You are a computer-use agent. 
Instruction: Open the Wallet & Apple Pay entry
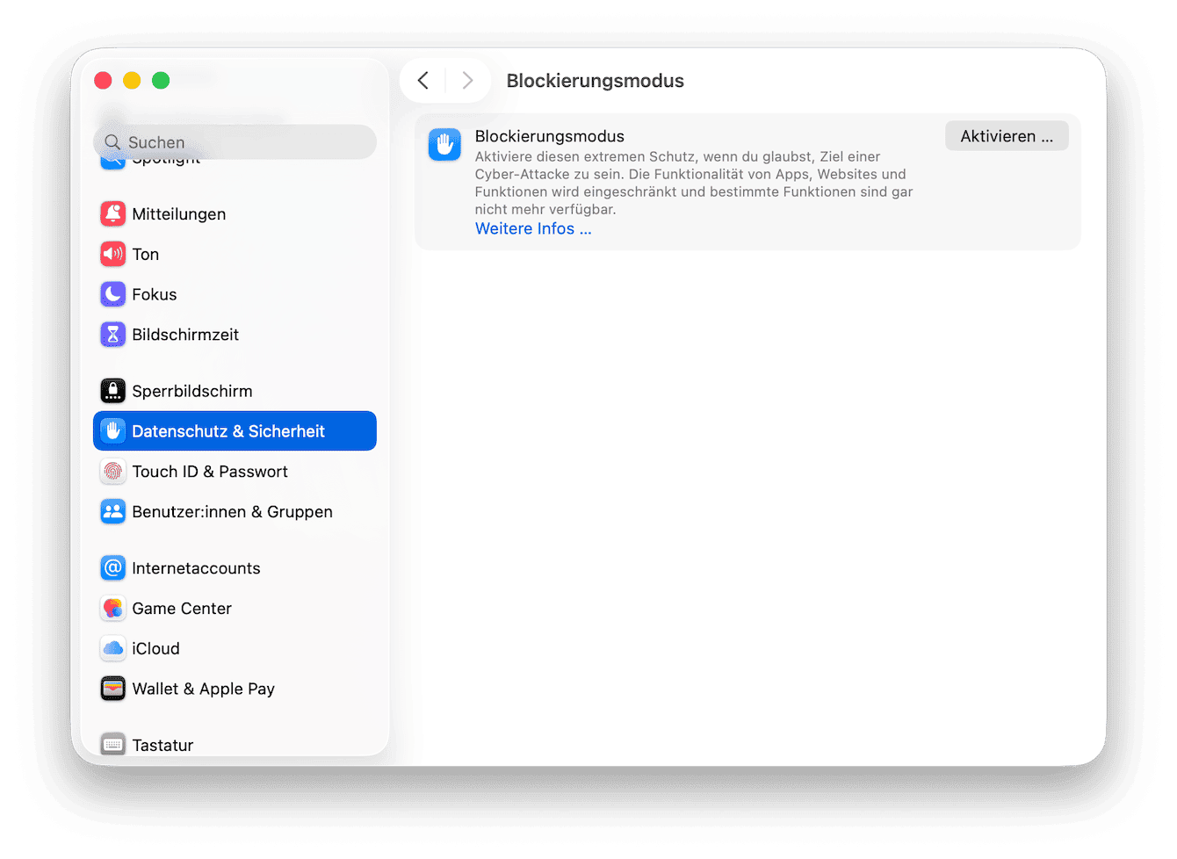(x=235, y=689)
